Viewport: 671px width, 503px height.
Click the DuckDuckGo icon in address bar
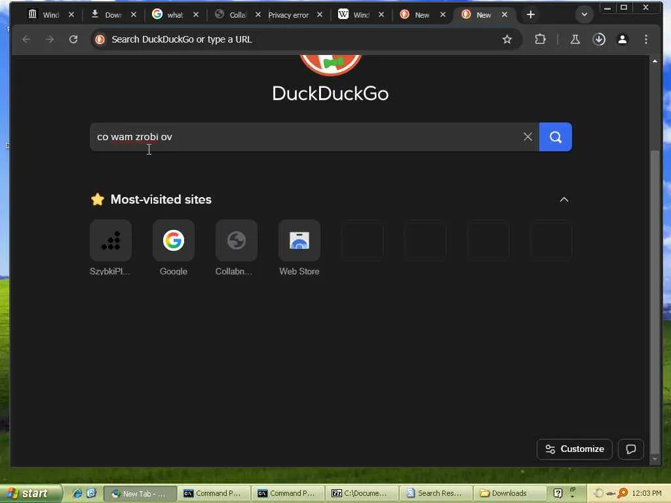100,39
